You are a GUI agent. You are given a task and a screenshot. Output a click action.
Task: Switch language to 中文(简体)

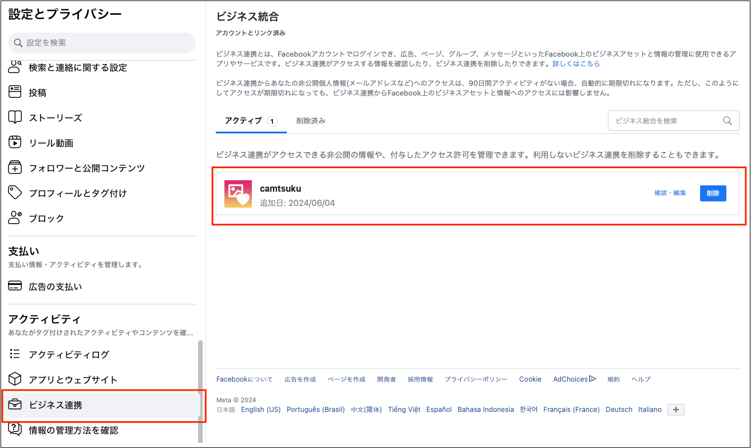click(x=366, y=410)
